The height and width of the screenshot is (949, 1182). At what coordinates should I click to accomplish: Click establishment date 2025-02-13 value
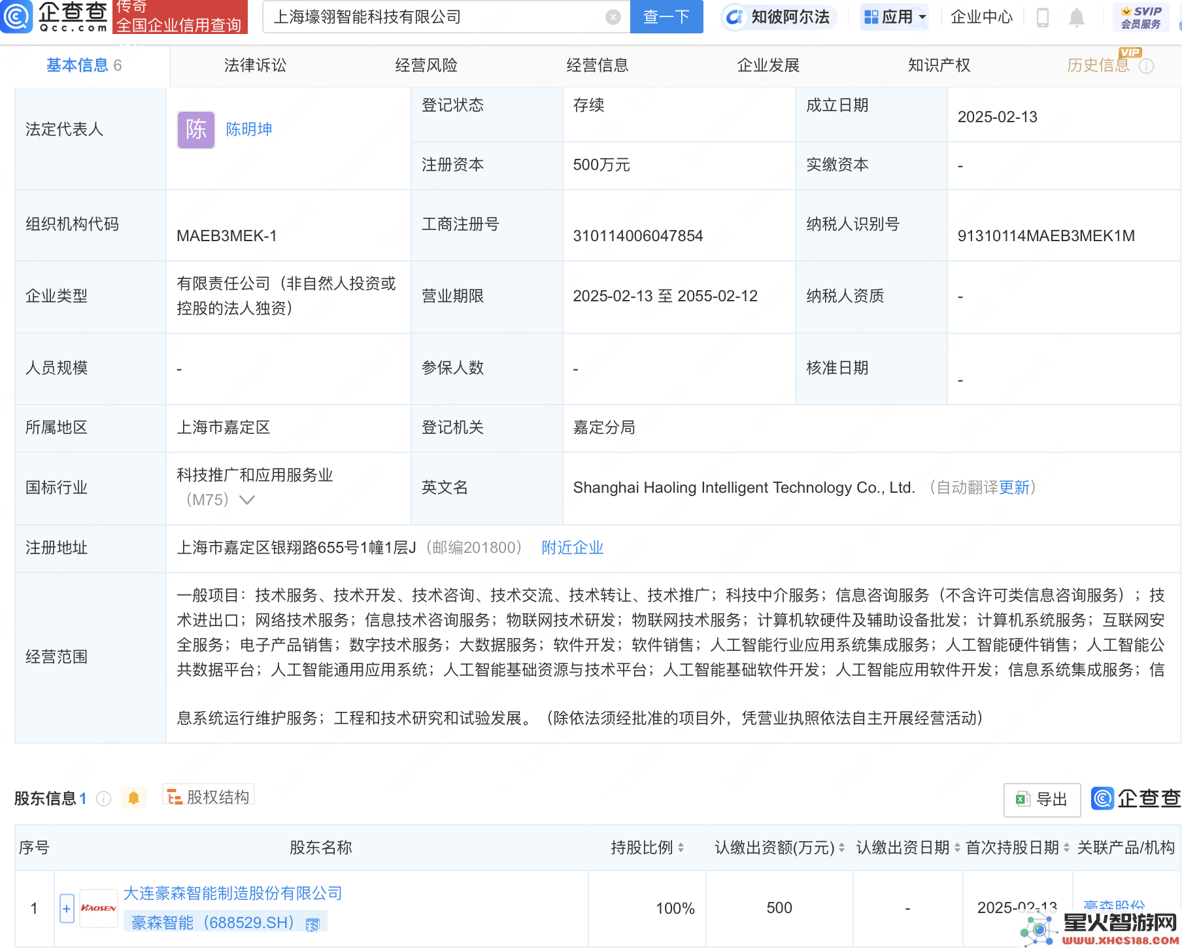tap(998, 117)
